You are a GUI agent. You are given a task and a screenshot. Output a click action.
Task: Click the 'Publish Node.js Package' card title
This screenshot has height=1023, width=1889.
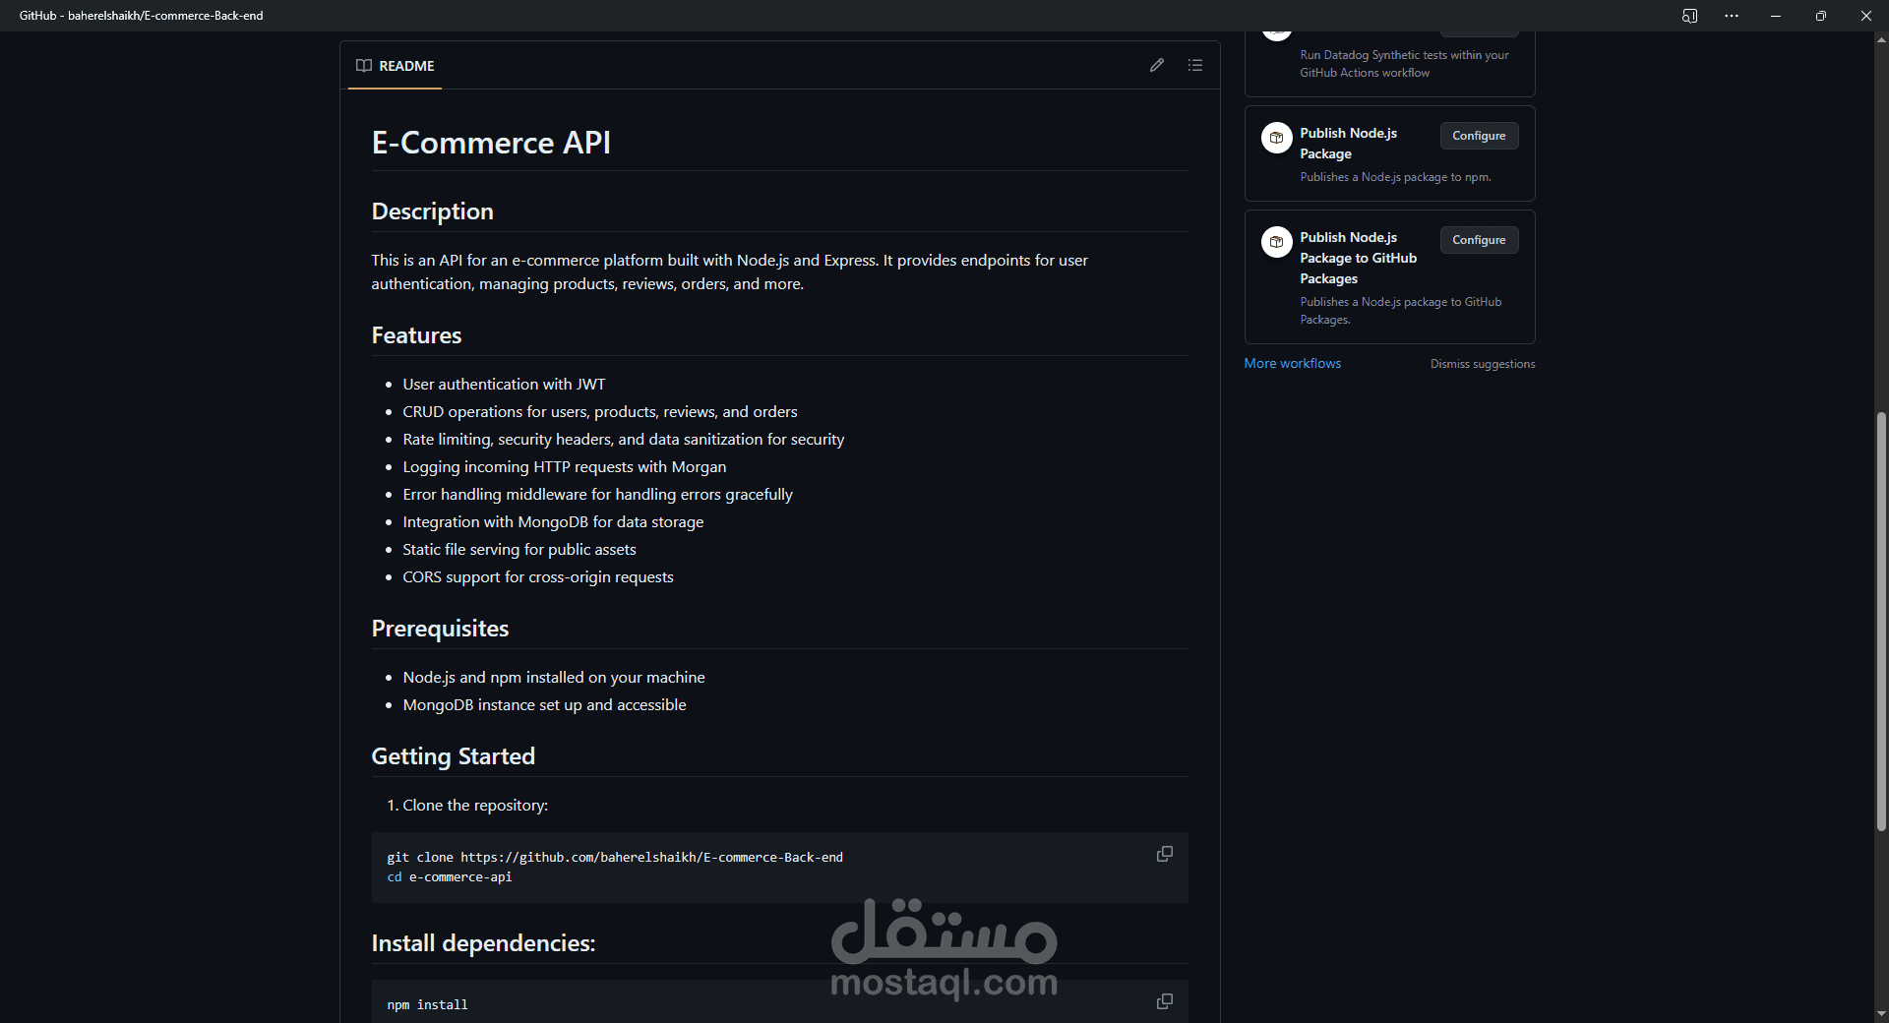tap(1348, 144)
